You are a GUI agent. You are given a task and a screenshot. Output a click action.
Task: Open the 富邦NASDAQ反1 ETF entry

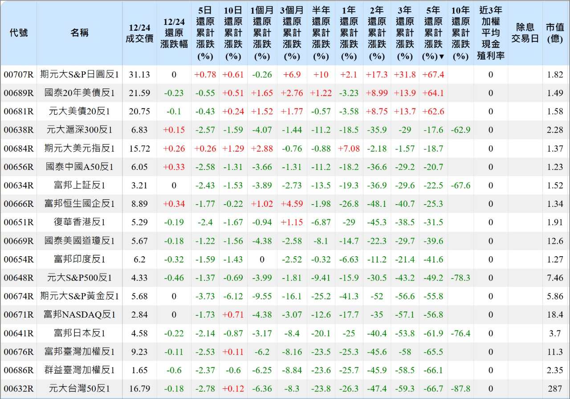[79, 314]
